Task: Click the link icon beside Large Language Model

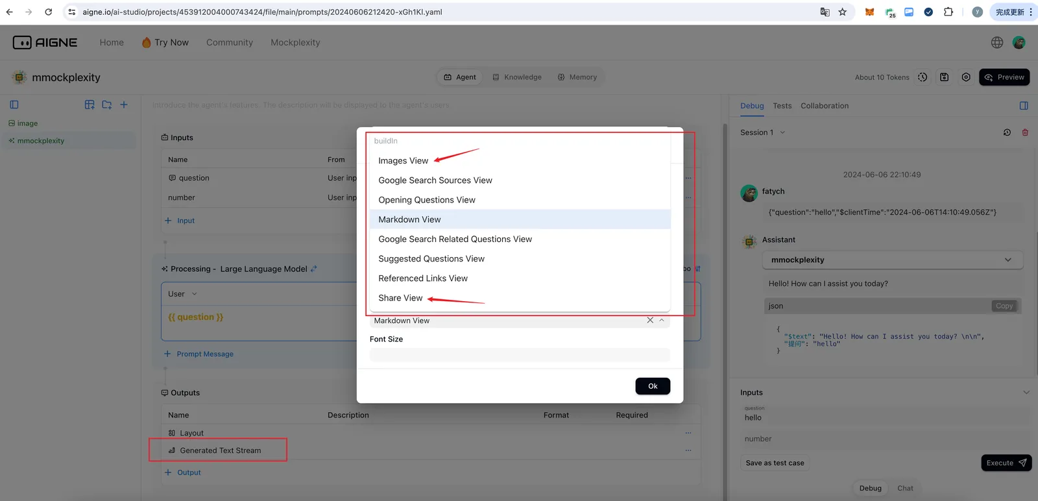Action: coord(314,269)
